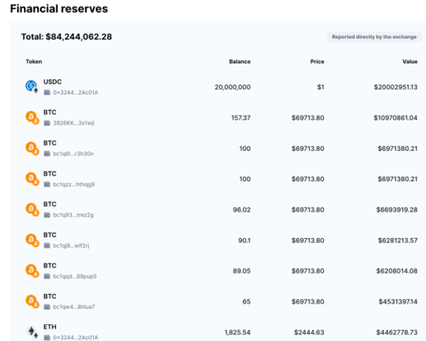
Task: Click the ETH balance 1,825.54
Action: (x=238, y=333)
